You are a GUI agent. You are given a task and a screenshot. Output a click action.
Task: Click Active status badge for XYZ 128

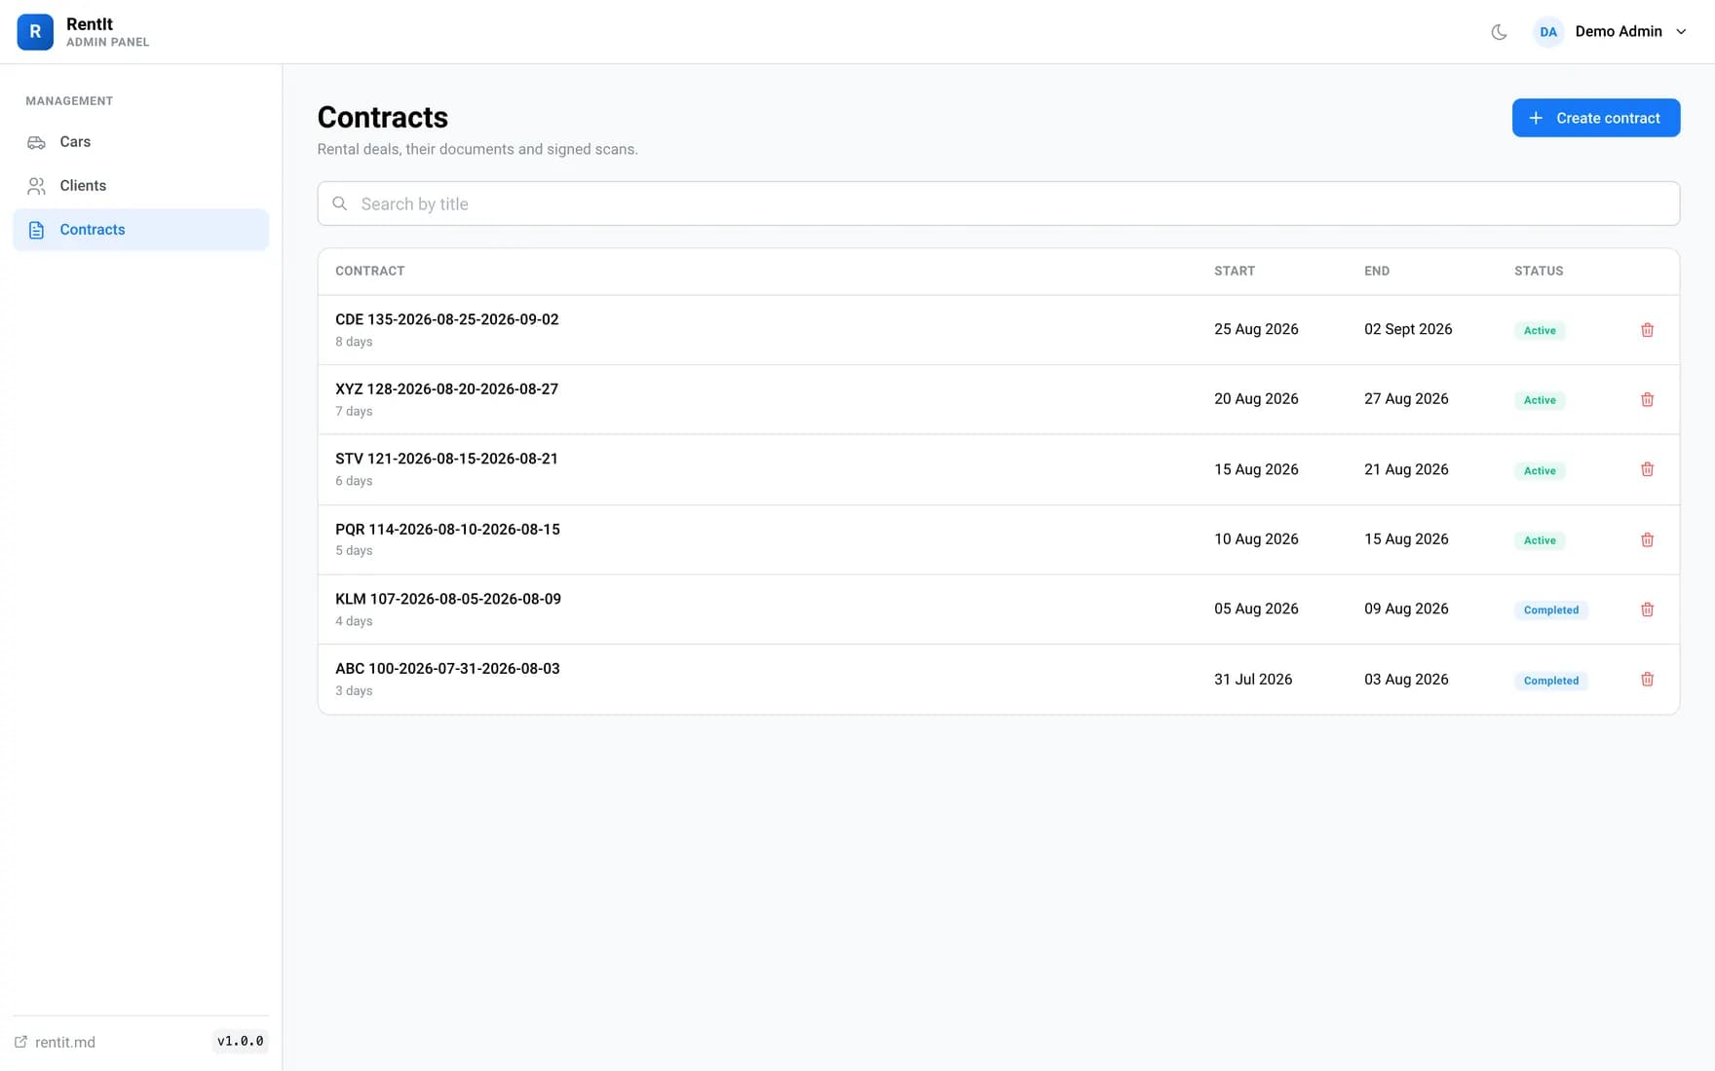point(1540,400)
